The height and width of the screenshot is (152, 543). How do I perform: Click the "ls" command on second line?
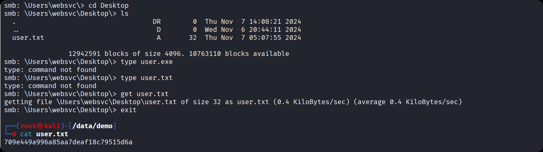tap(125, 13)
